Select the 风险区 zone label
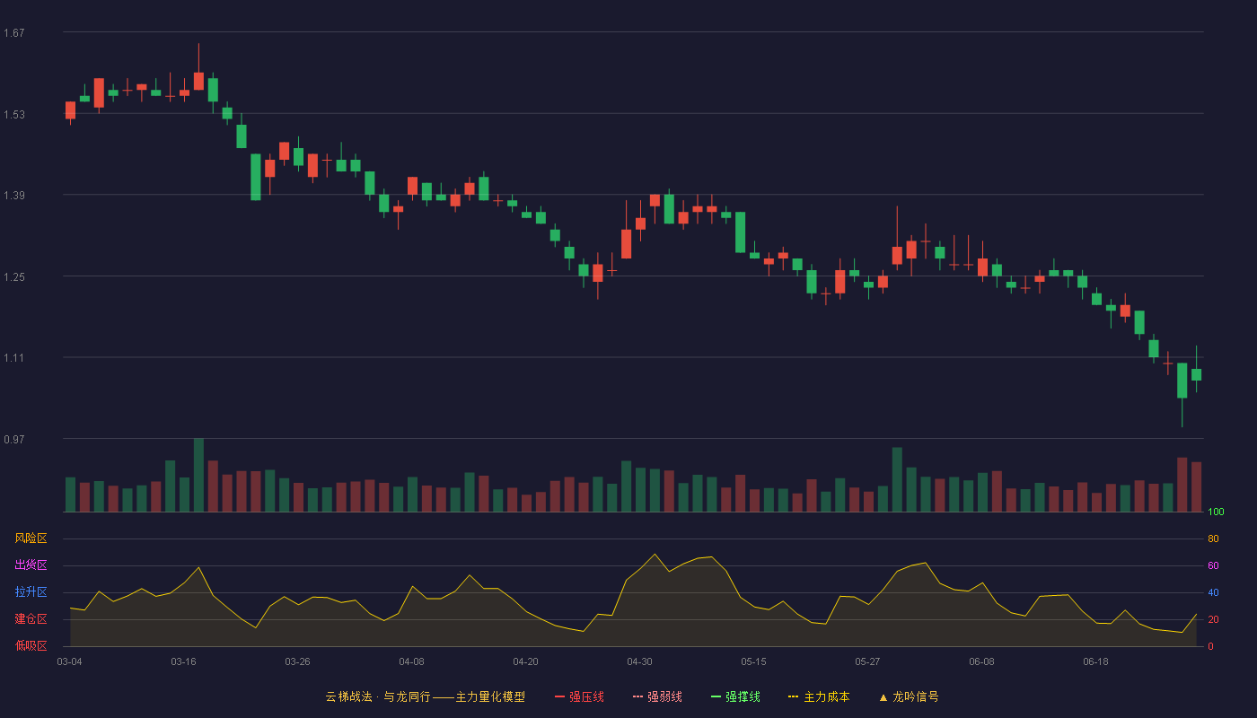The height and width of the screenshot is (718, 1257). 31,538
